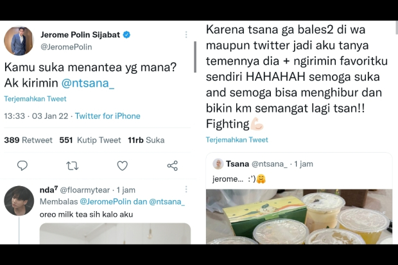The height and width of the screenshot is (265, 398).
Task: View the 551 Kutip Tweet list
Action: pyautogui.click(x=90, y=140)
